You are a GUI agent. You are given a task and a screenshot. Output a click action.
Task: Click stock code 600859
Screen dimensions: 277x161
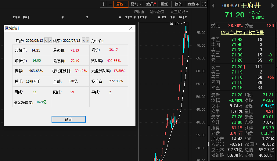point(230,6)
